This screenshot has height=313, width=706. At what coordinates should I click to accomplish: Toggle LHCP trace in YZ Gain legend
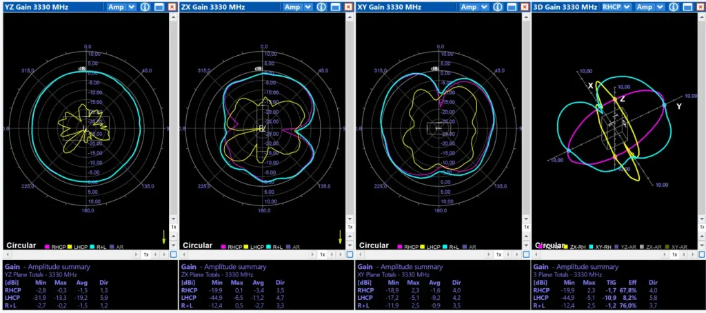pos(77,247)
